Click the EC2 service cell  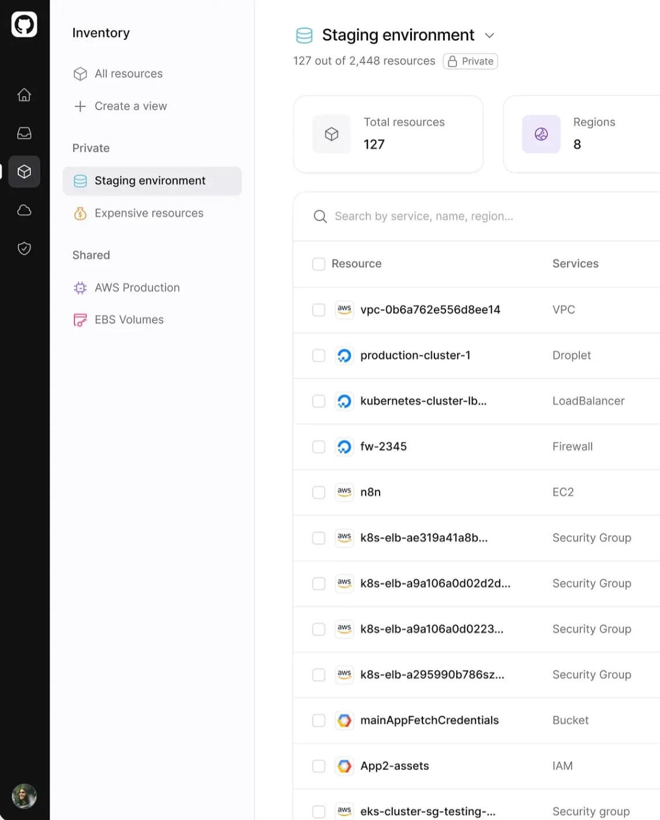point(563,492)
